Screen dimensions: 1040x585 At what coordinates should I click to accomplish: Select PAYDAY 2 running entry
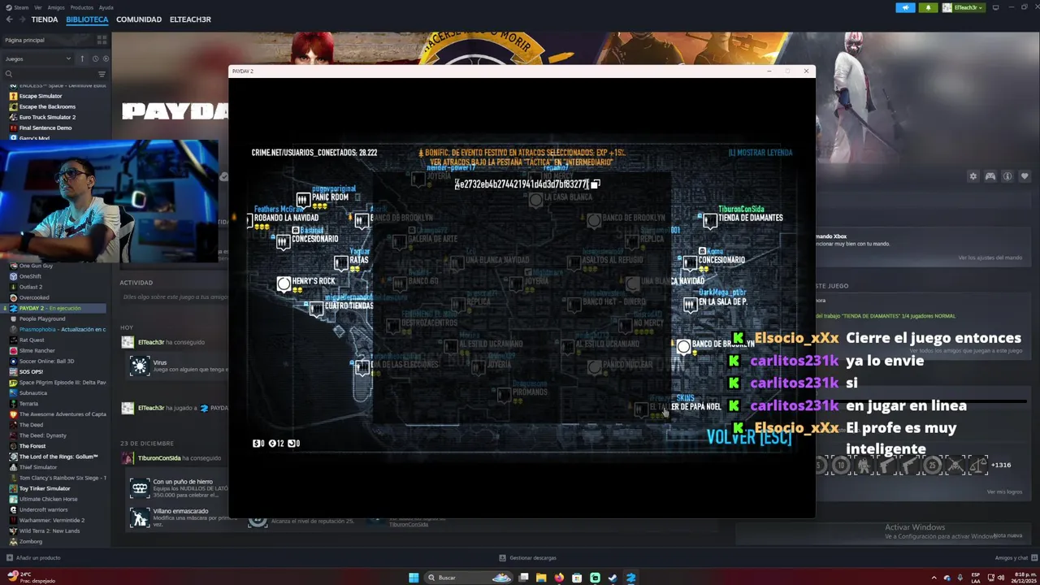coord(54,308)
